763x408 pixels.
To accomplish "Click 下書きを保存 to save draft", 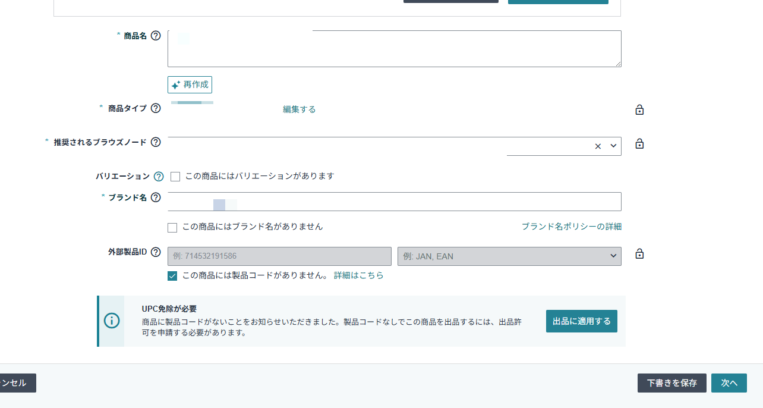I will point(671,383).
